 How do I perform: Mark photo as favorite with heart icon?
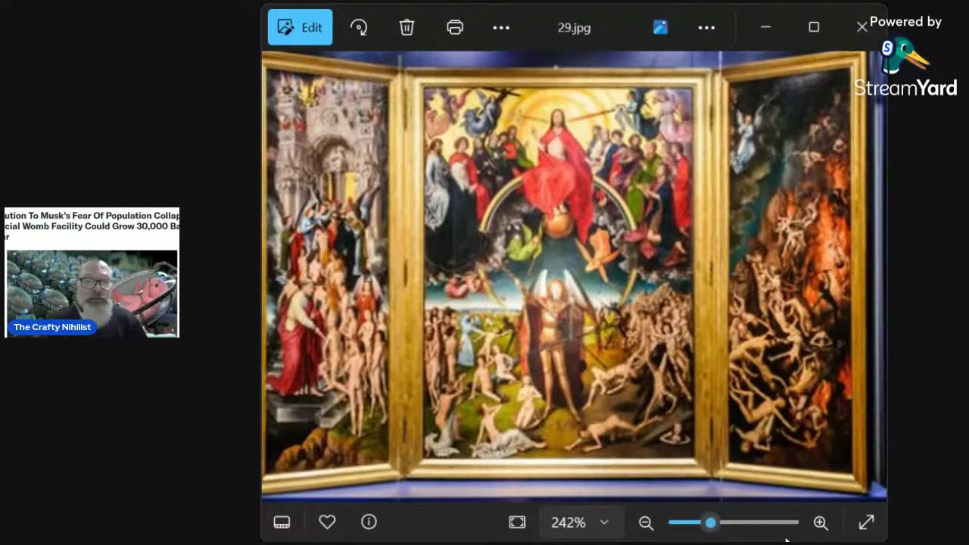[x=327, y=522]
